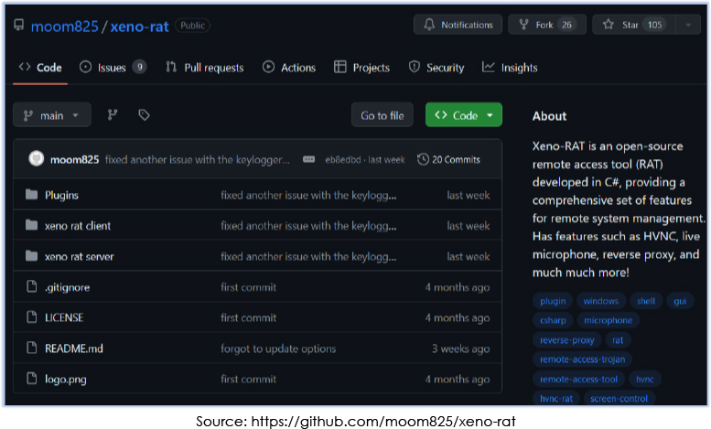This screenshot has height=429, width=711.
Task: Open the Insights tab
Action: coord(510,68)
